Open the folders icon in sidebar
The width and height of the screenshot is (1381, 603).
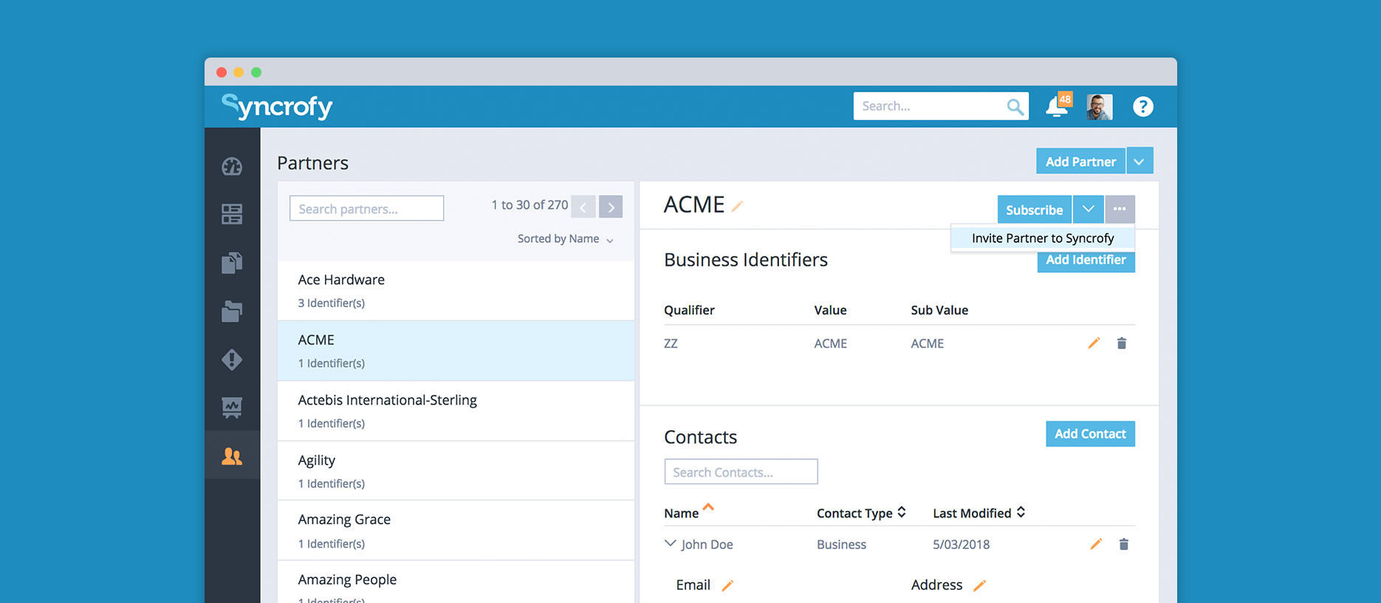pos(232,311)
